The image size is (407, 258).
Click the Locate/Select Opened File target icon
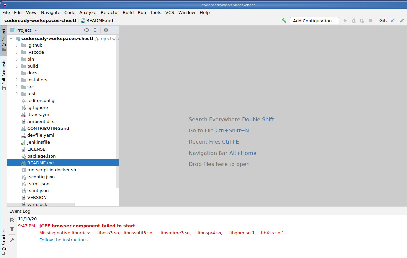coord(86,30)
